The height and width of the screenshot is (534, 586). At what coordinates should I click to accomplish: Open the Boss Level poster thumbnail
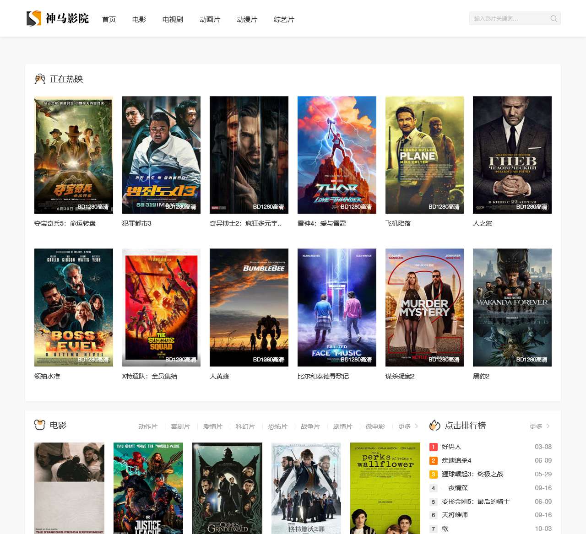pyautogui.click(x=74, y=307)
